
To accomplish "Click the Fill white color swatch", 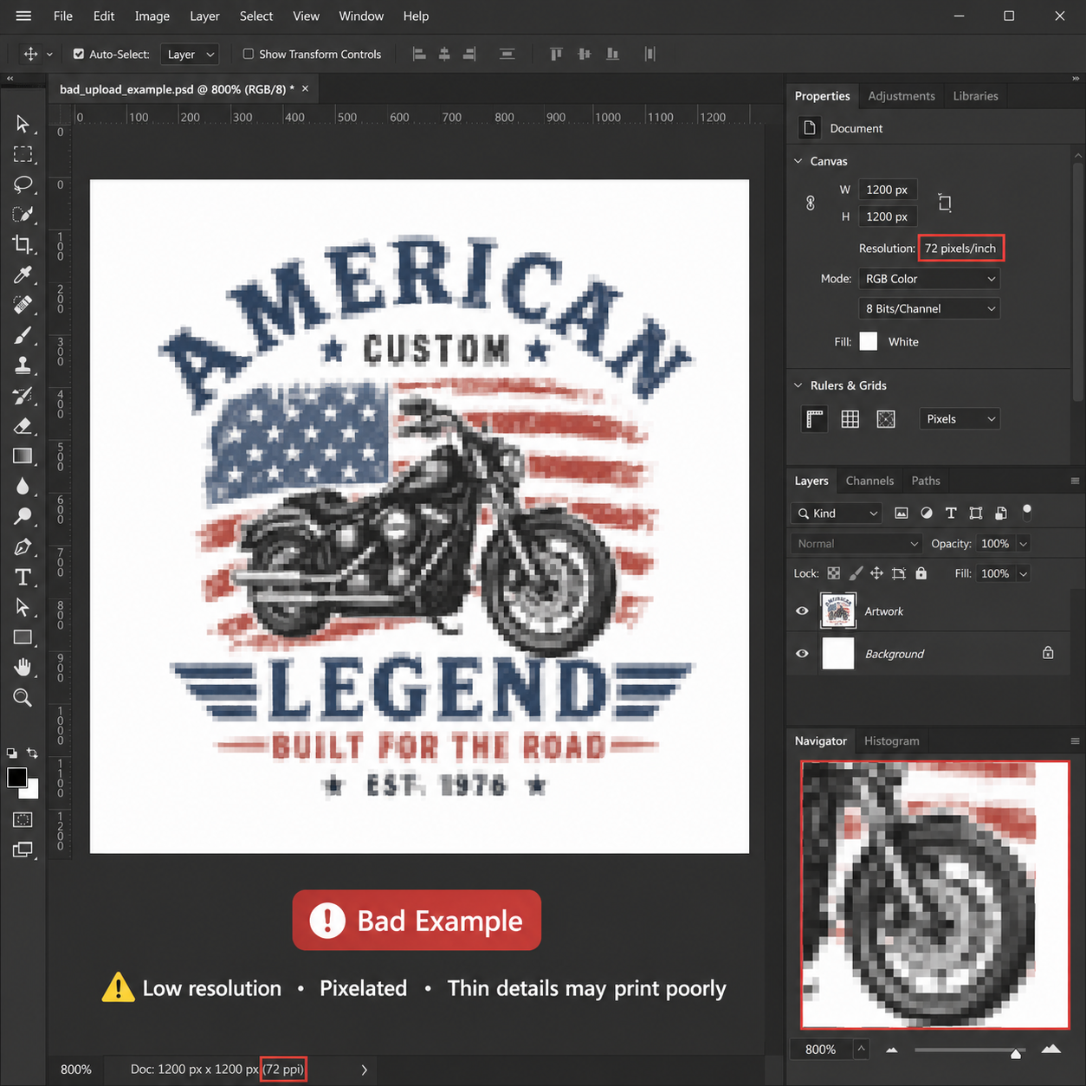I will pos(869,341).
